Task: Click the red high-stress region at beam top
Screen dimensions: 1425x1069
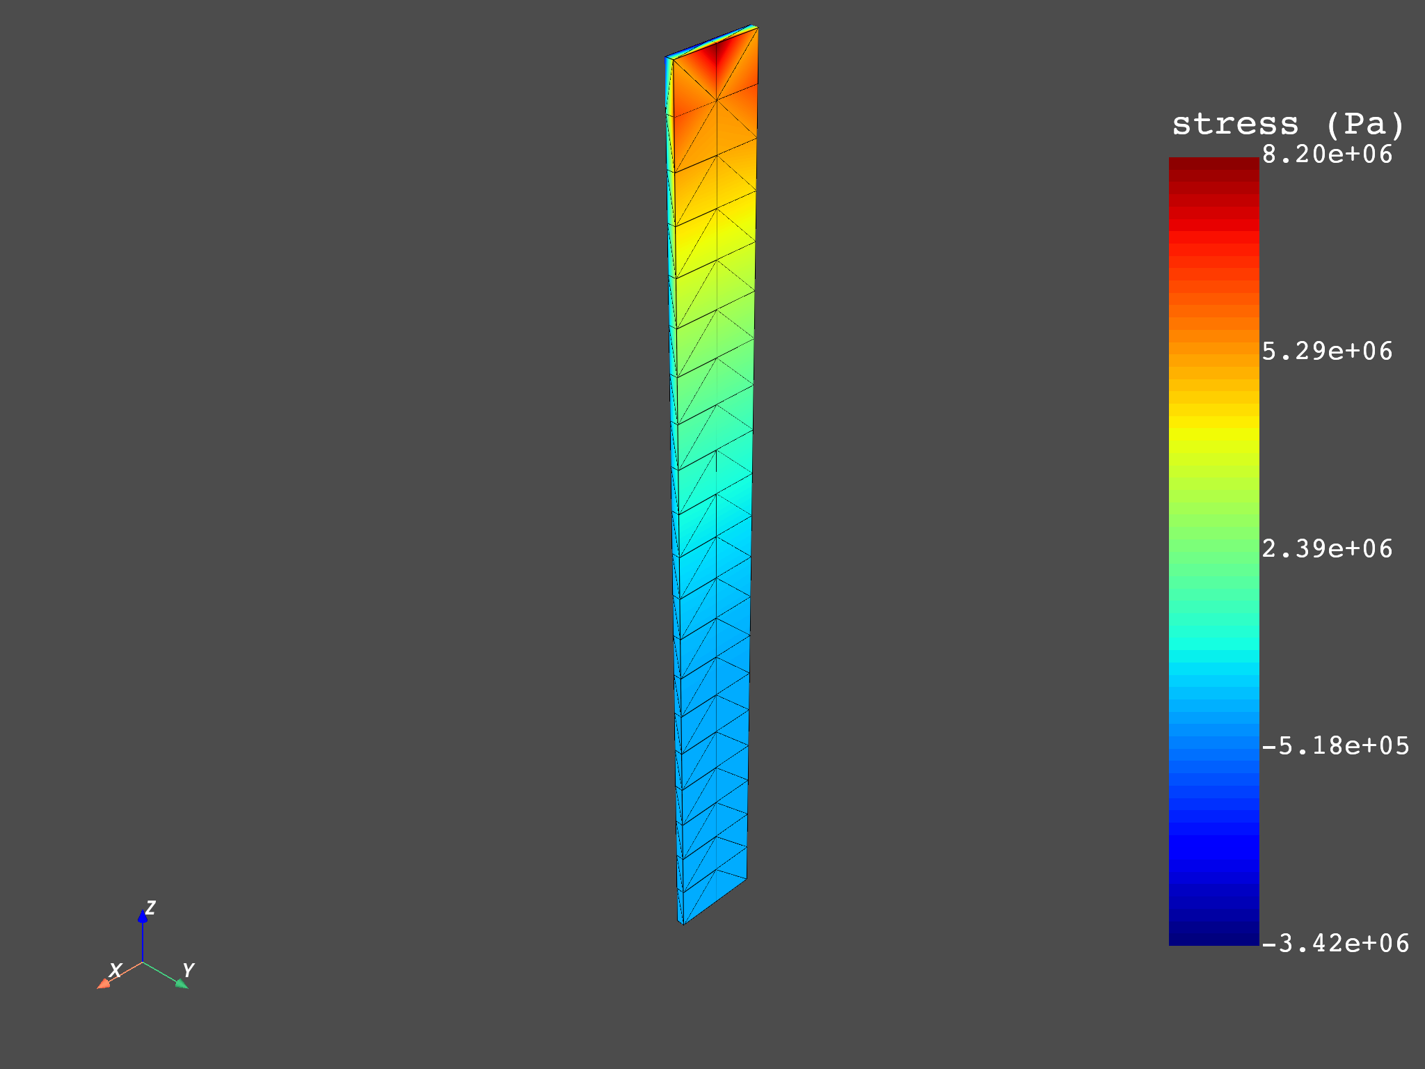Action: tap(717, 56)
